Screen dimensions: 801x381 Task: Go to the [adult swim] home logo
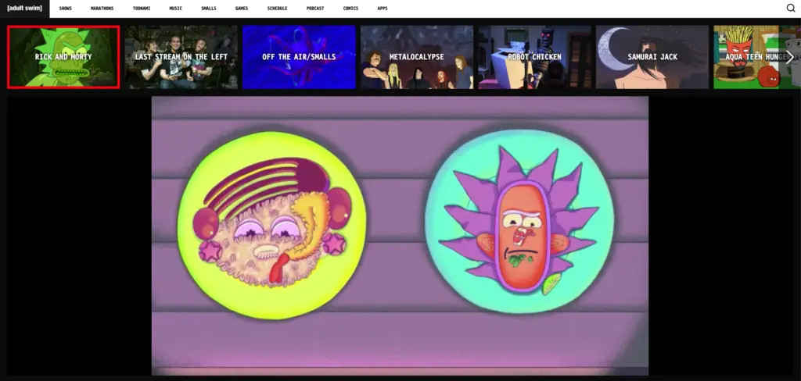pos(24,8)
